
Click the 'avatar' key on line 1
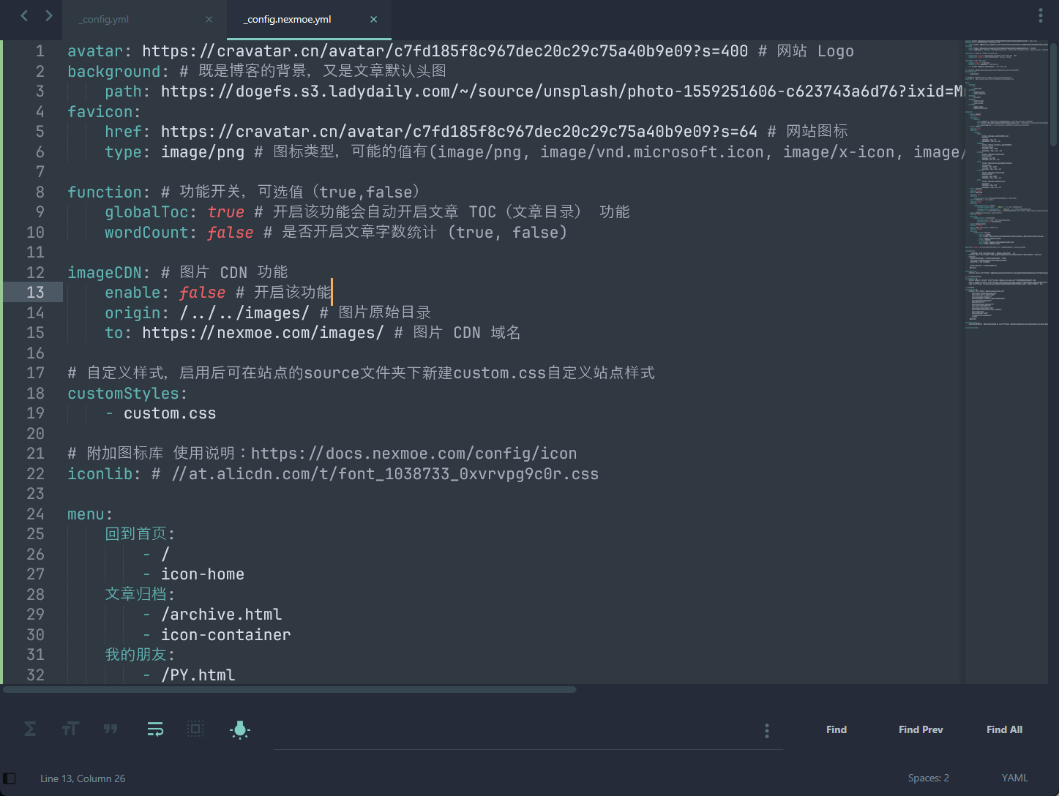tap(95, 51)
